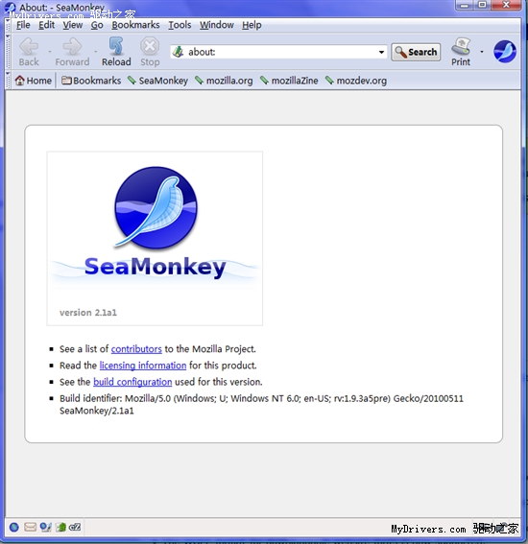Click the page icon in the address bar
The height and width of the screenshot is (544, 528).
click(x=179, y=52)
